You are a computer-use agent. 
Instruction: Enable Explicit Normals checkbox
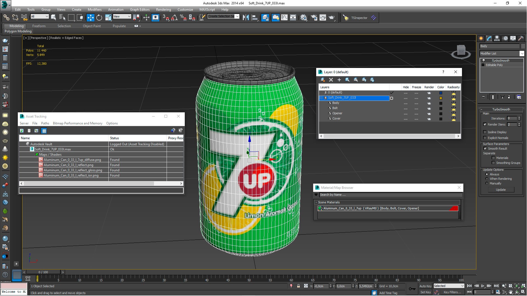coord(485,138)
